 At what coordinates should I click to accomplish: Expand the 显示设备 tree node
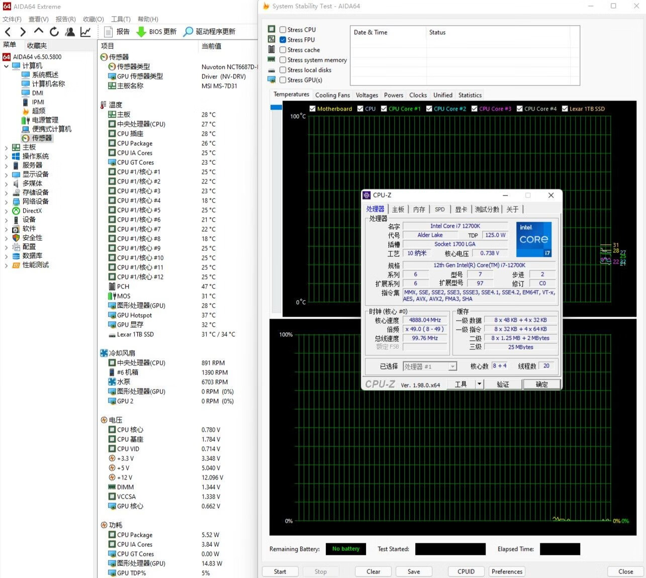(6, 175)
